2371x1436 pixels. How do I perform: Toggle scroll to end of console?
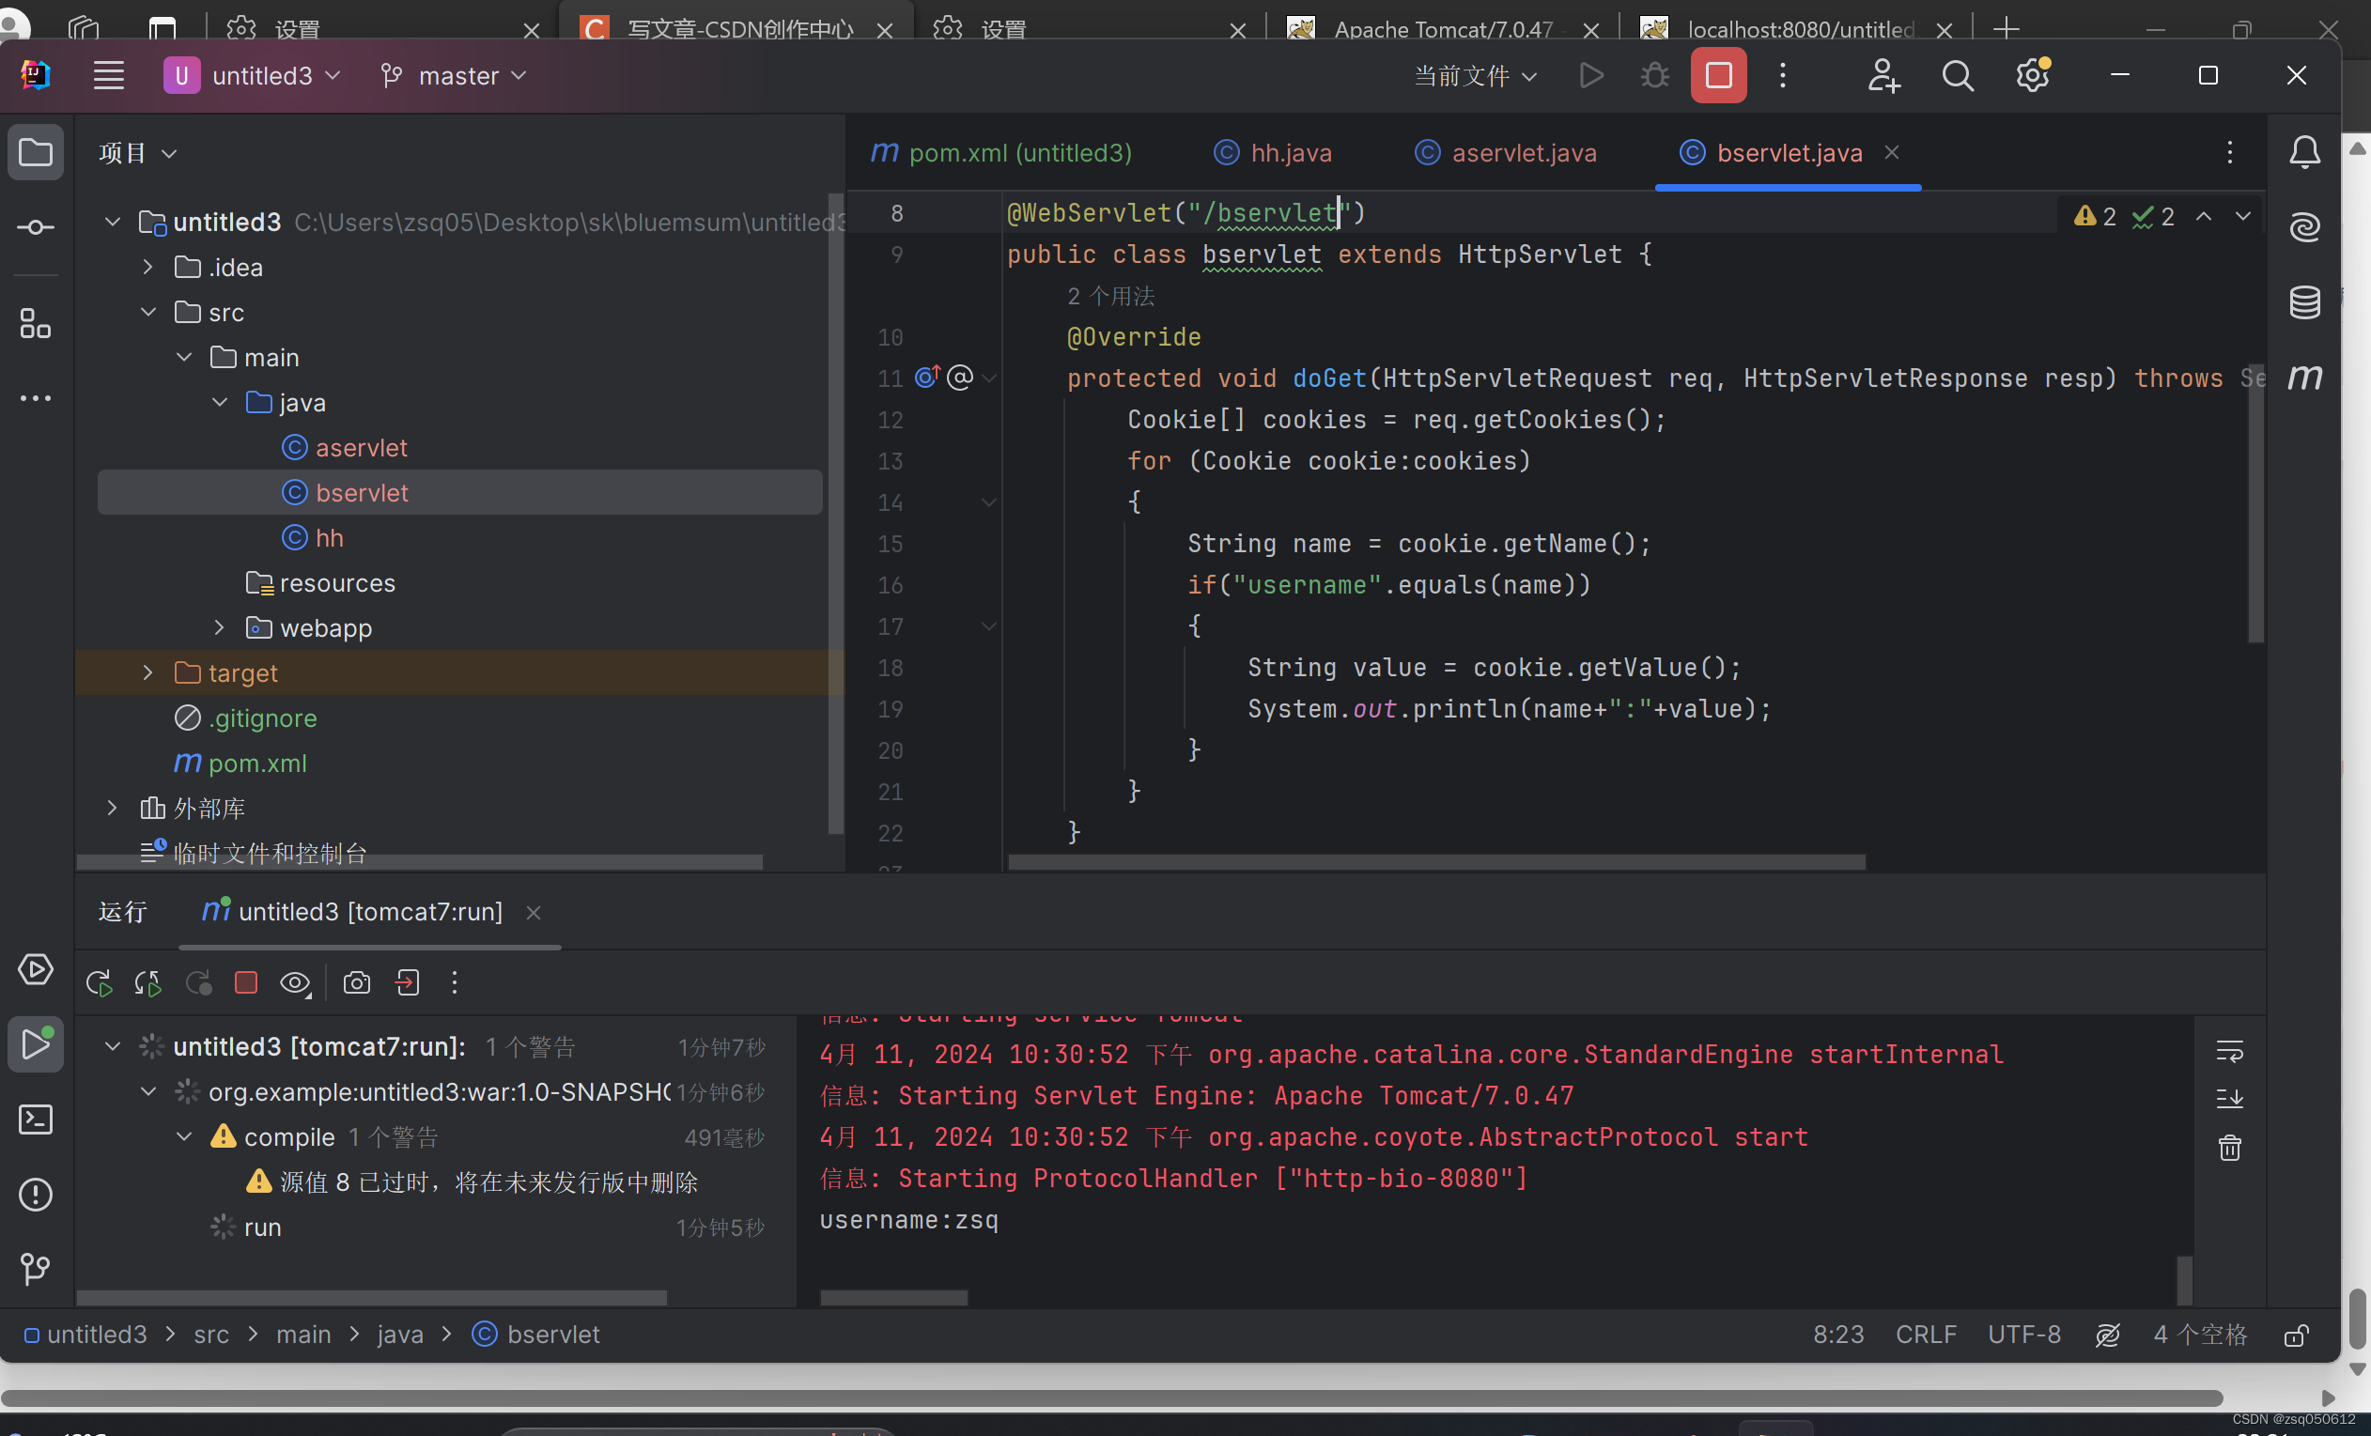tap(2229, 1099)
